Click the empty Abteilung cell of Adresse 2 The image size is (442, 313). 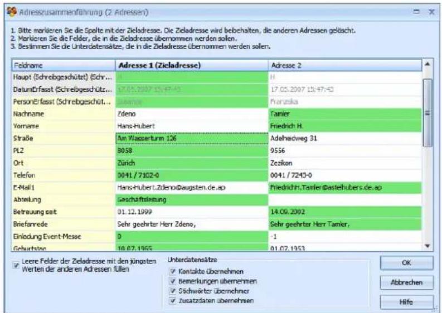tap(345, 200)
